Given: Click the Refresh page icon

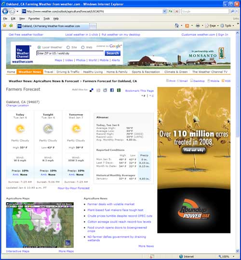Looking at the screenshot, I should point(171,11).
